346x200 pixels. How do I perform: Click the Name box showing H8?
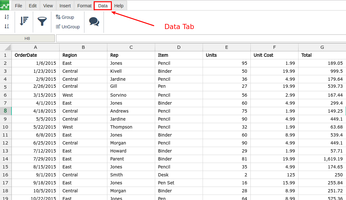(27, 38)
